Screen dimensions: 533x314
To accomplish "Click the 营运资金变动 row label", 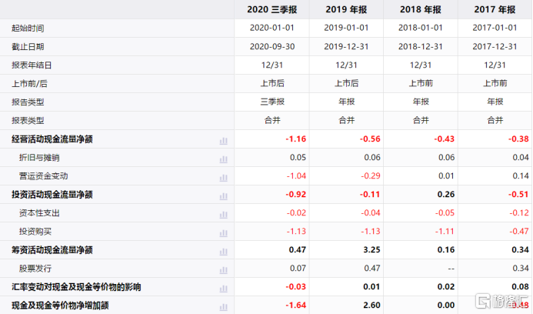I will tap(43, 176).
